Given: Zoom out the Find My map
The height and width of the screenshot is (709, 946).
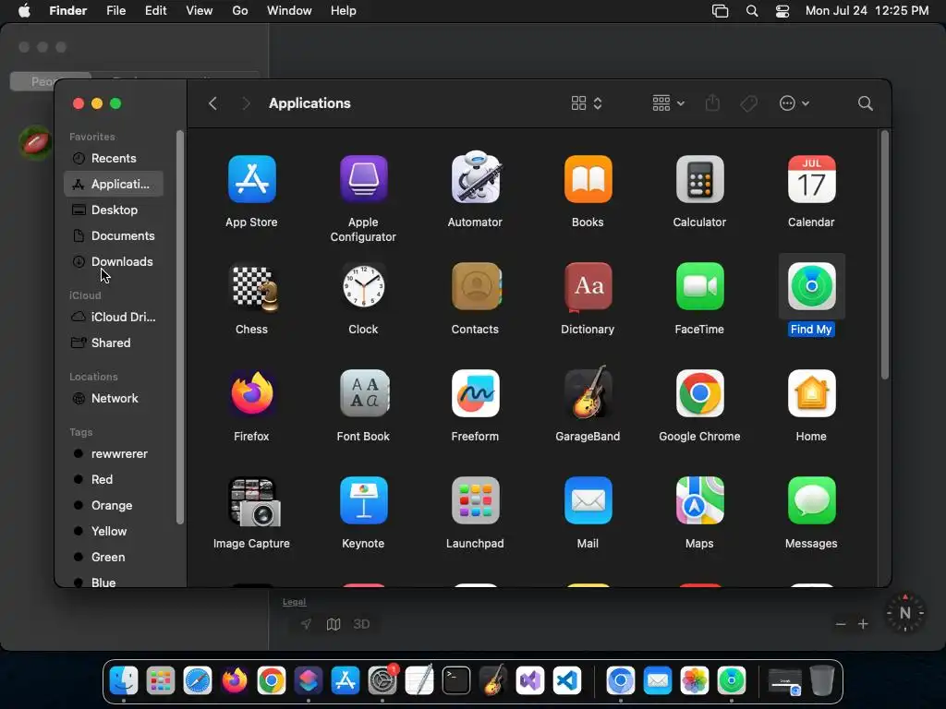Looking at the screenshot, I should pos(841,624).
